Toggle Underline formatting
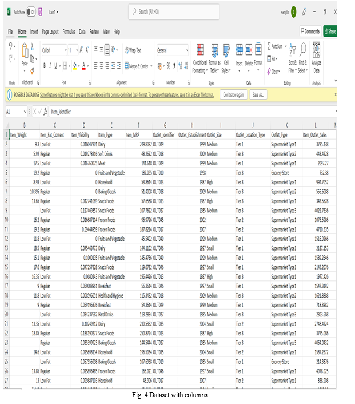The image size is (355, 404). point(55,66)
